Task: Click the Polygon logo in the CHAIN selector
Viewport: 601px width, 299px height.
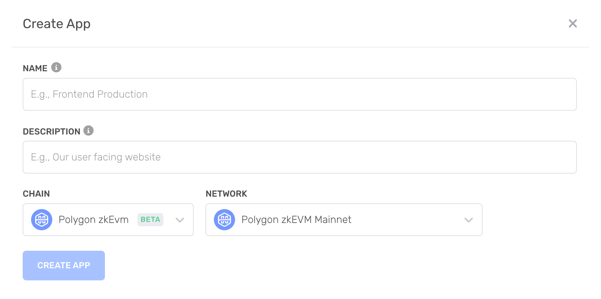Action: click(42, 220)
